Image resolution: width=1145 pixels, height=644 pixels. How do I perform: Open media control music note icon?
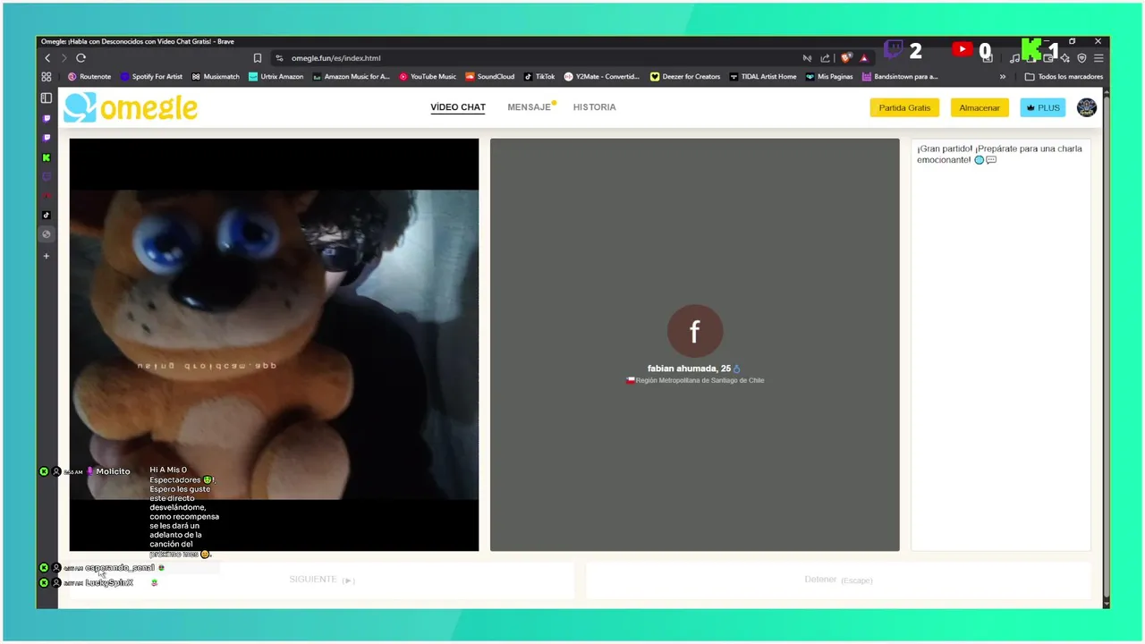pyautogui.click(x=1014, y=58)
